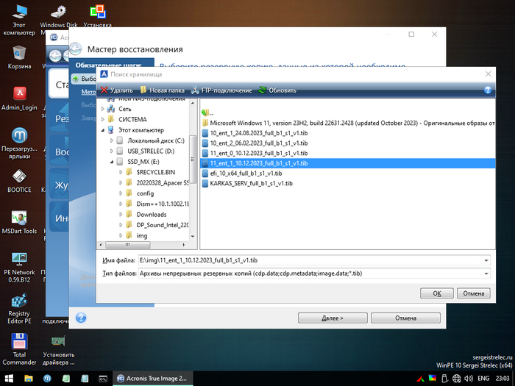Screen dimensions: 515x386
Task: Switch to Acronis True Image taskbar button
Action: [153, 379]
